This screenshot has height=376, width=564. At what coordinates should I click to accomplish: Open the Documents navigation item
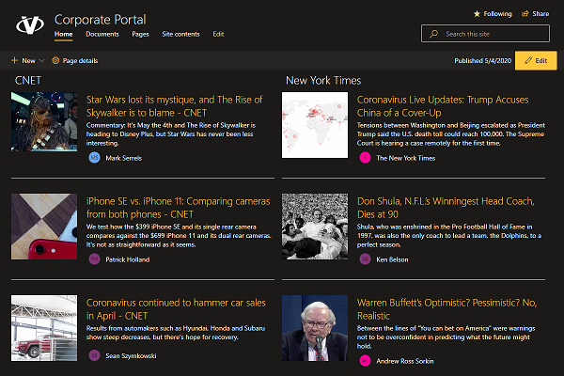102,34
